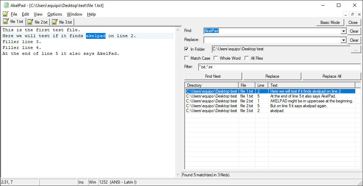Enable Whole Word option
The height and width of the screenshot is (186, 363).
point(216,58)
